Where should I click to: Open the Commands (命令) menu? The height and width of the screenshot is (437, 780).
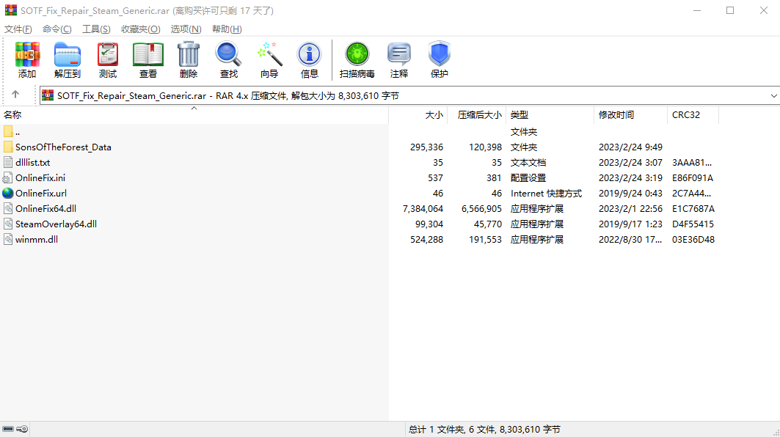57,29
